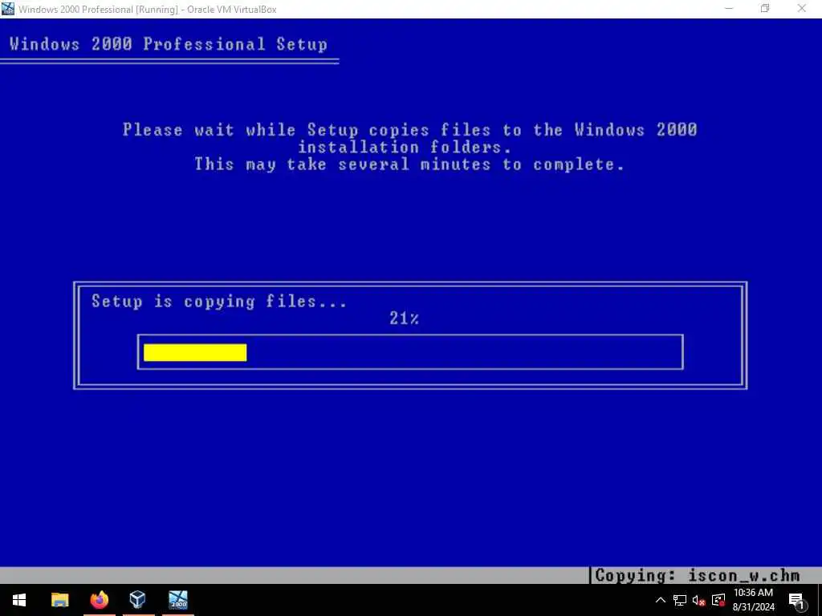This screenshot has height=616, width=822.
Task: Click the 21% progress value
Action: [x=404, y=318]
